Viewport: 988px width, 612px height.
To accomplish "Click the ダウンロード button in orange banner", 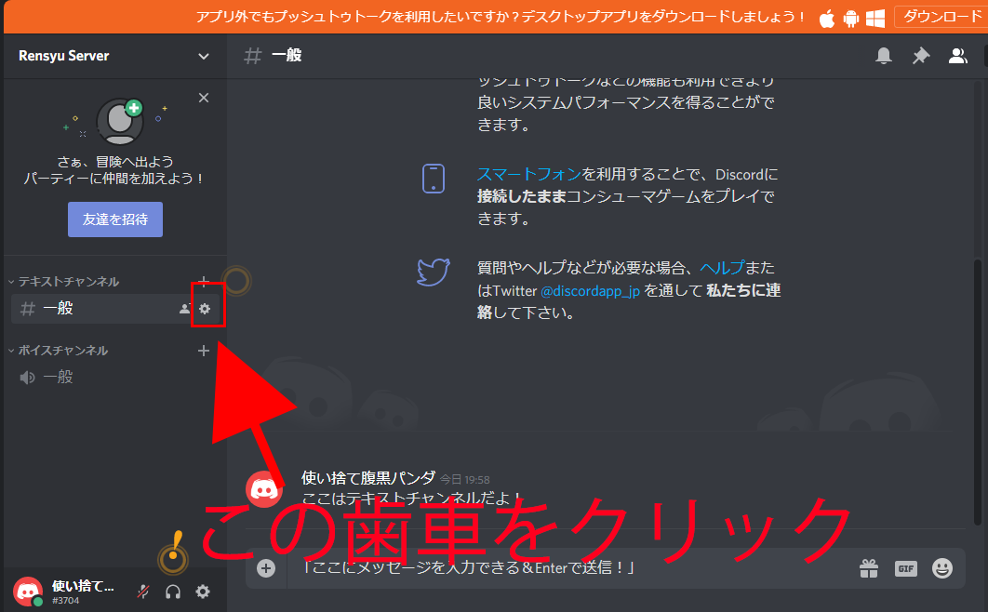I will [942, 17].
